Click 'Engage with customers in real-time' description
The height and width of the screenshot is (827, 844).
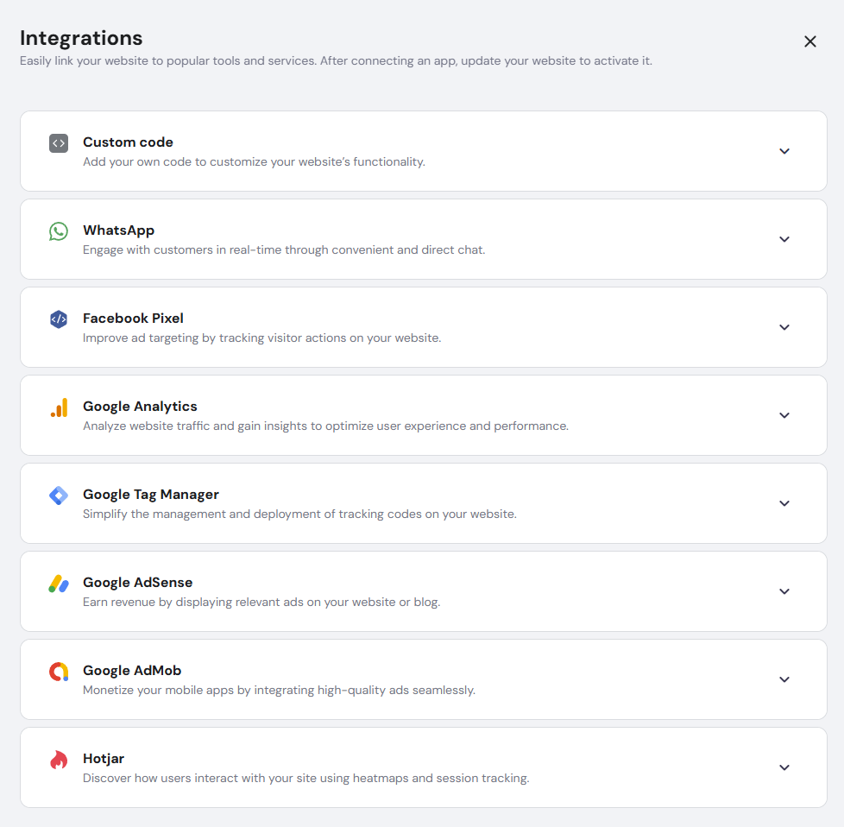click(x=284, y=249)
